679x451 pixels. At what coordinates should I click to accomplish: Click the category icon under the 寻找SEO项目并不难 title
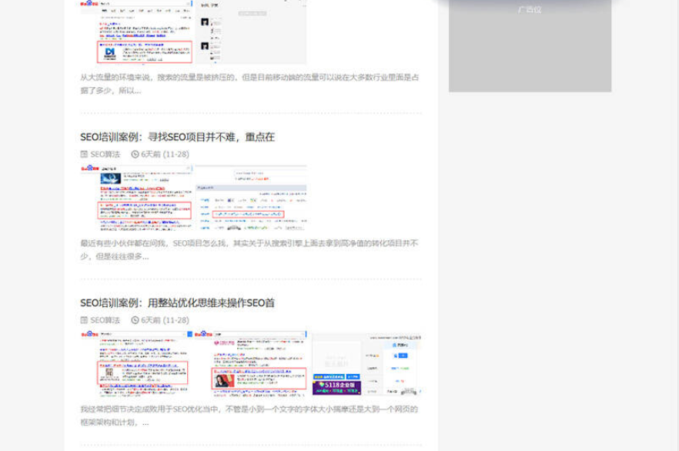(85, 154)
